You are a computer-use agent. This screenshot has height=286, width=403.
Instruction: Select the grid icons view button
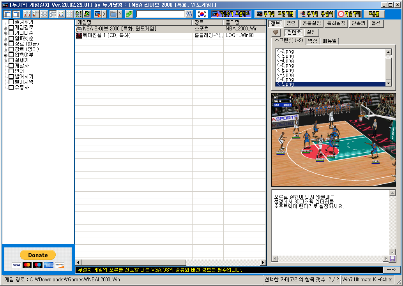tap(70, 14)
